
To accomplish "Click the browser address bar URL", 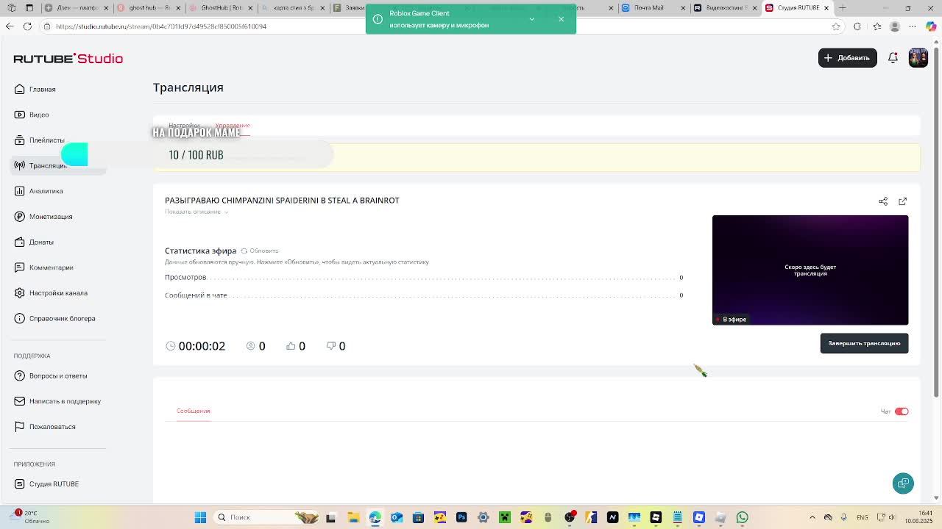I will click(161, 26).
